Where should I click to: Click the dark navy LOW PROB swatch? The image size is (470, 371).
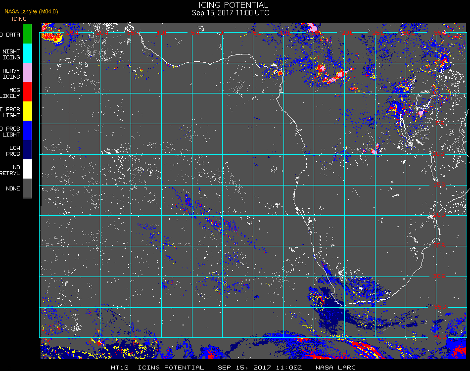pos(27,149)
